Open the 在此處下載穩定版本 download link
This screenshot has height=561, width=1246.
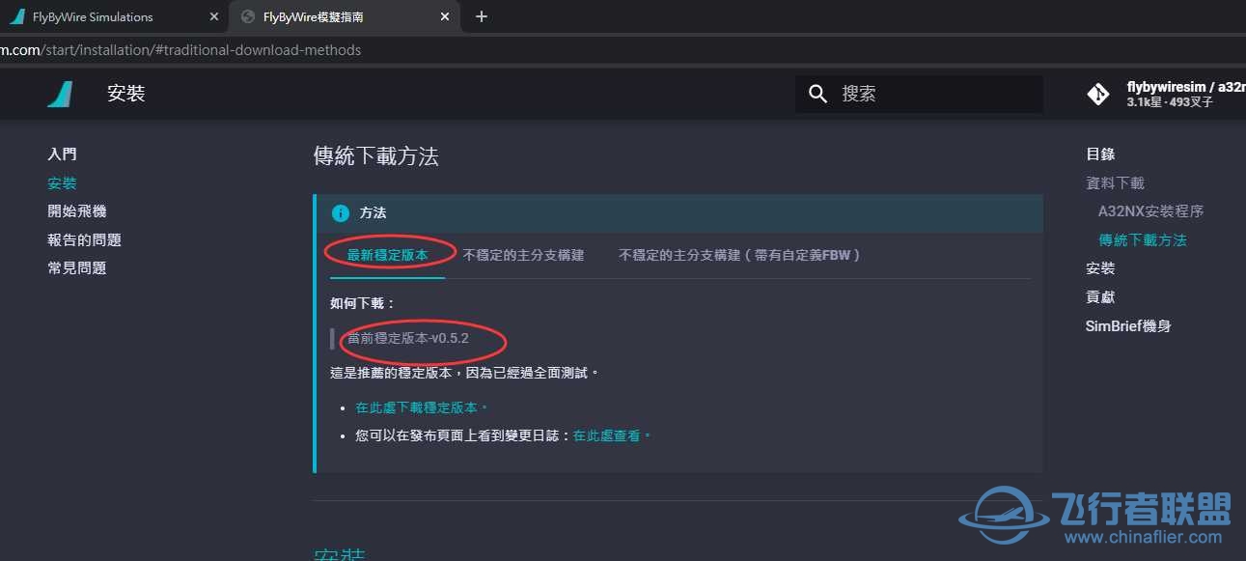(x=416, y=407)
